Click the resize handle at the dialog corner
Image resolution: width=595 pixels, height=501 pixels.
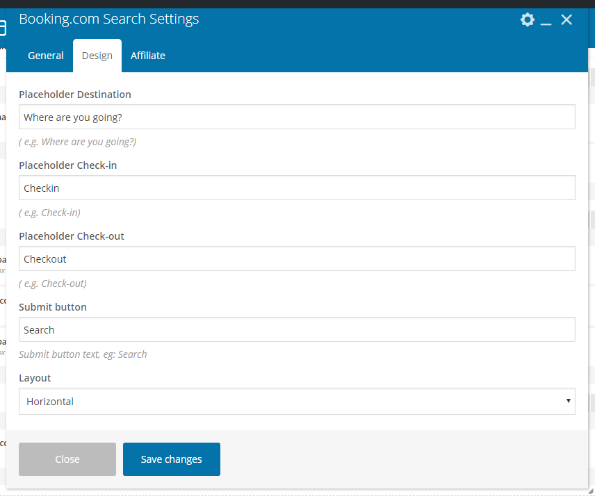point(590,491)
